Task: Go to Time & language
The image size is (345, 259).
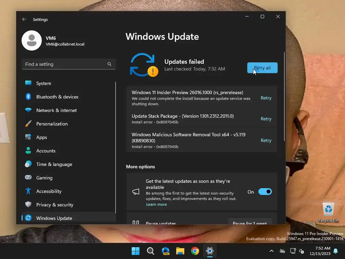Action: click(x=69, y=164)
